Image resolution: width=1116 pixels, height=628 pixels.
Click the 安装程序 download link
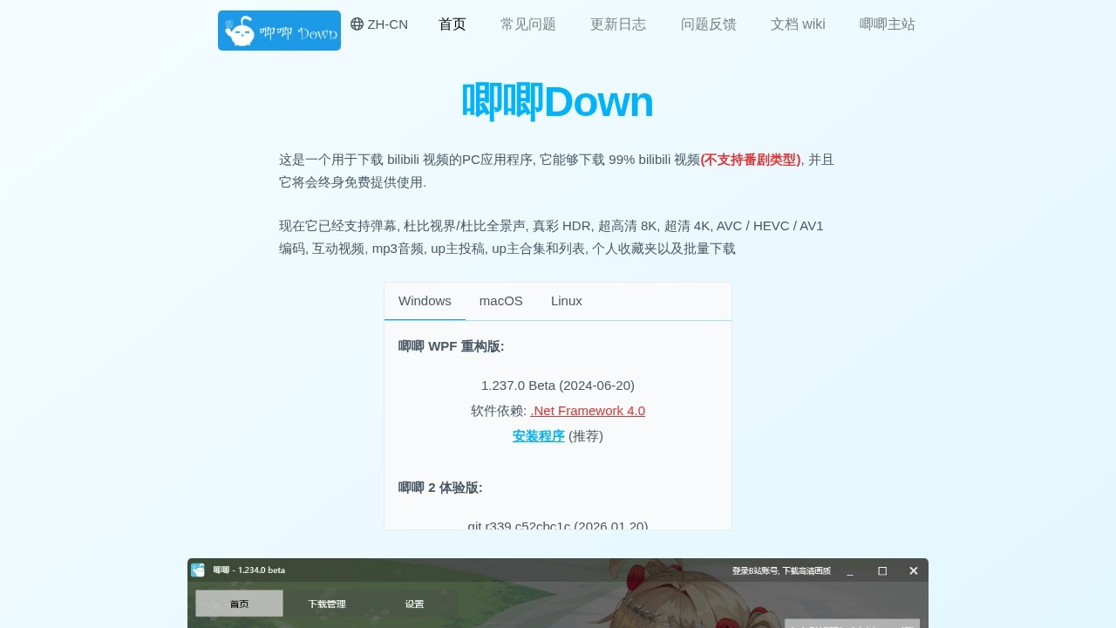538,436
